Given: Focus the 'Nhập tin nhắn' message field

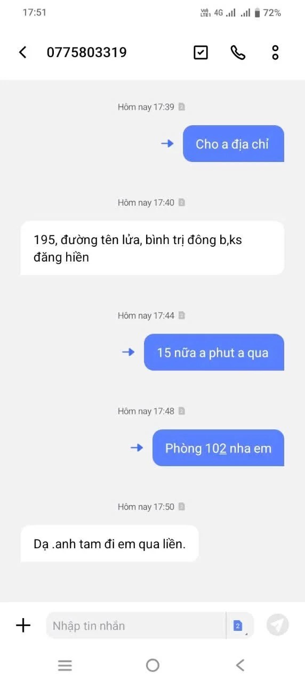Looking at the screenshot, I should 135,625.
